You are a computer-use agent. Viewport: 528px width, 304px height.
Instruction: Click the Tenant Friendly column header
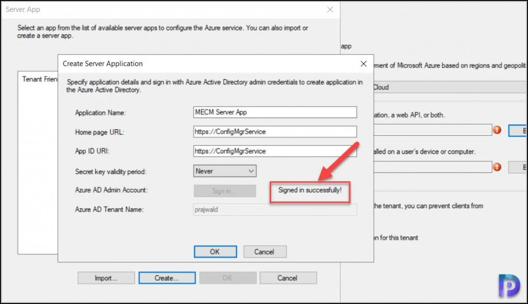point(39,79)
